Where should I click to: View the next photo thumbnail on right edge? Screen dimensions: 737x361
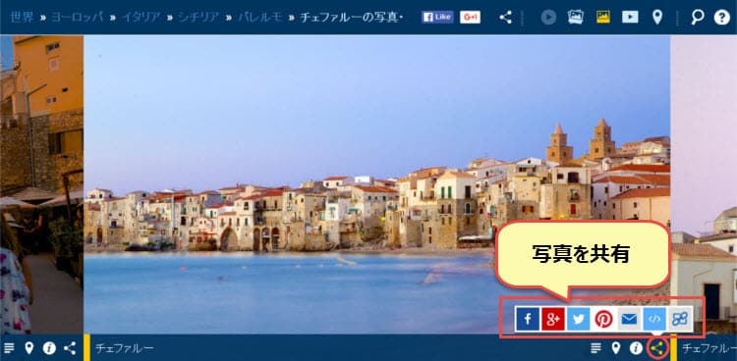(704, 184)
